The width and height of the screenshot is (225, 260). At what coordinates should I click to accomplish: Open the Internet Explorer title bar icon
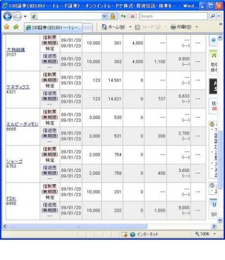pos(5,6)
